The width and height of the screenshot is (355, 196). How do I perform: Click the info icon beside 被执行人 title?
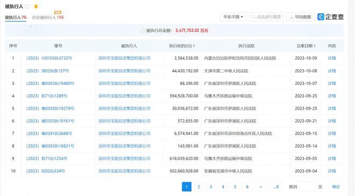27,6
